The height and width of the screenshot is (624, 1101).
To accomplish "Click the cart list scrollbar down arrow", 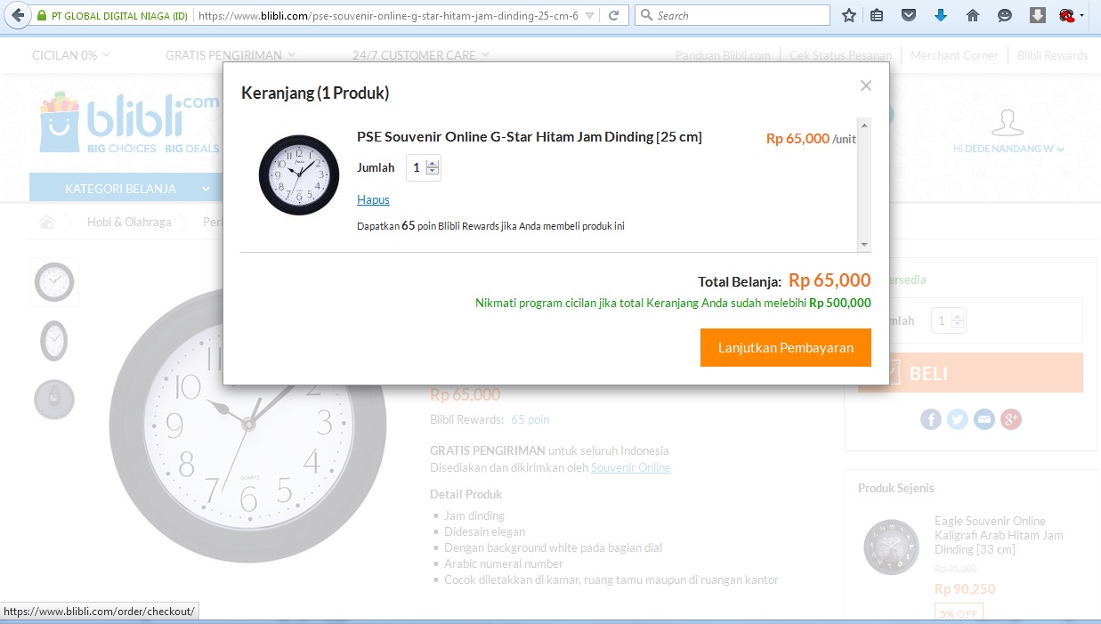I will click(x=863, y=245).
